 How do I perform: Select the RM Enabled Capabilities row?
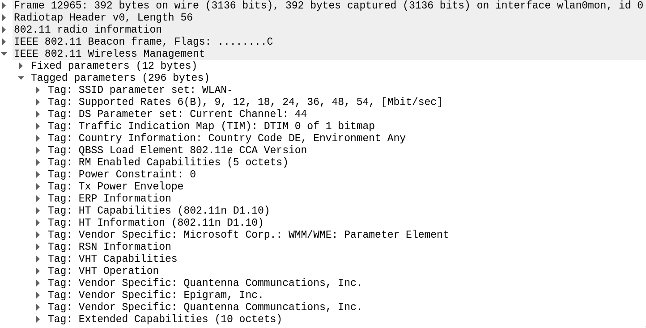pyautogui.click(x=323, y=163)
